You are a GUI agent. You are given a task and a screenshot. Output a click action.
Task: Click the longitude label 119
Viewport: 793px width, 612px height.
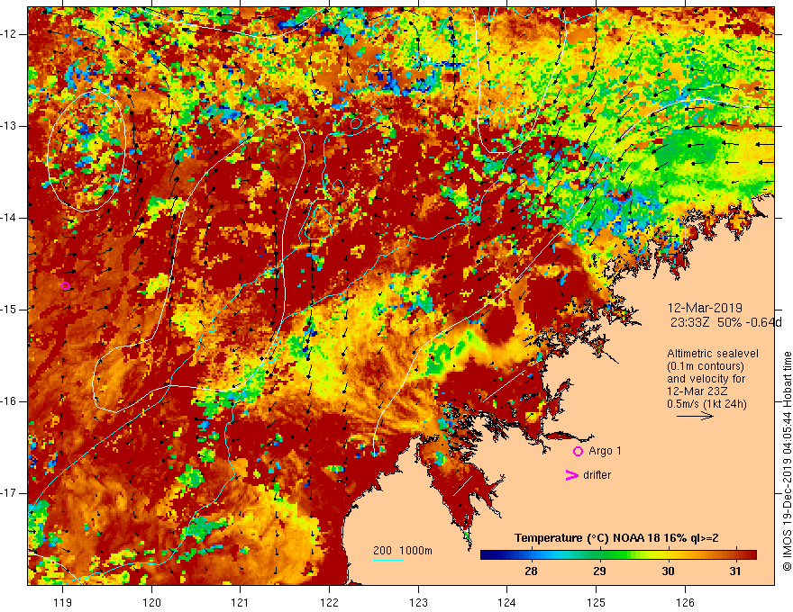tap(63, 602)
